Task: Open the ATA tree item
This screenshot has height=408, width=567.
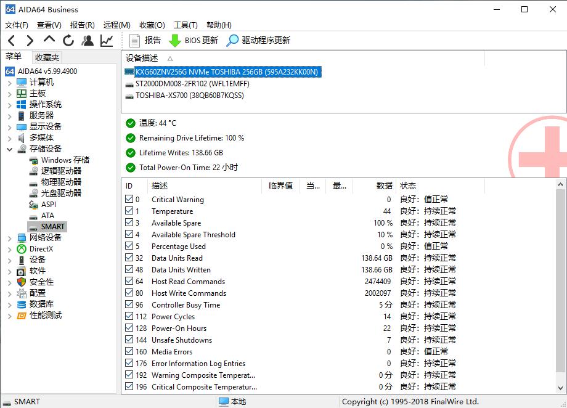Action: pos(41,216)
